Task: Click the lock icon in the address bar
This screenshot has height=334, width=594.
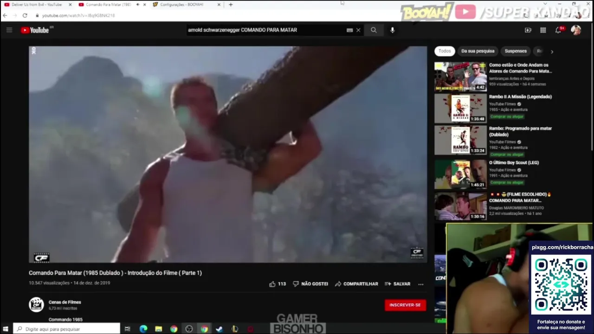Action: [x=37, y=15]
